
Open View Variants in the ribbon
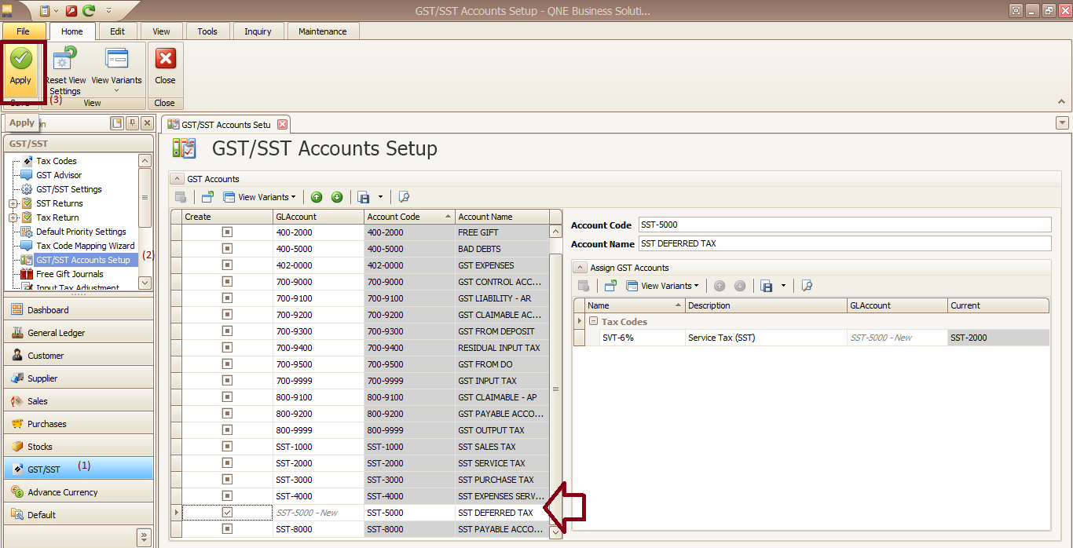[x=117, y=71]
